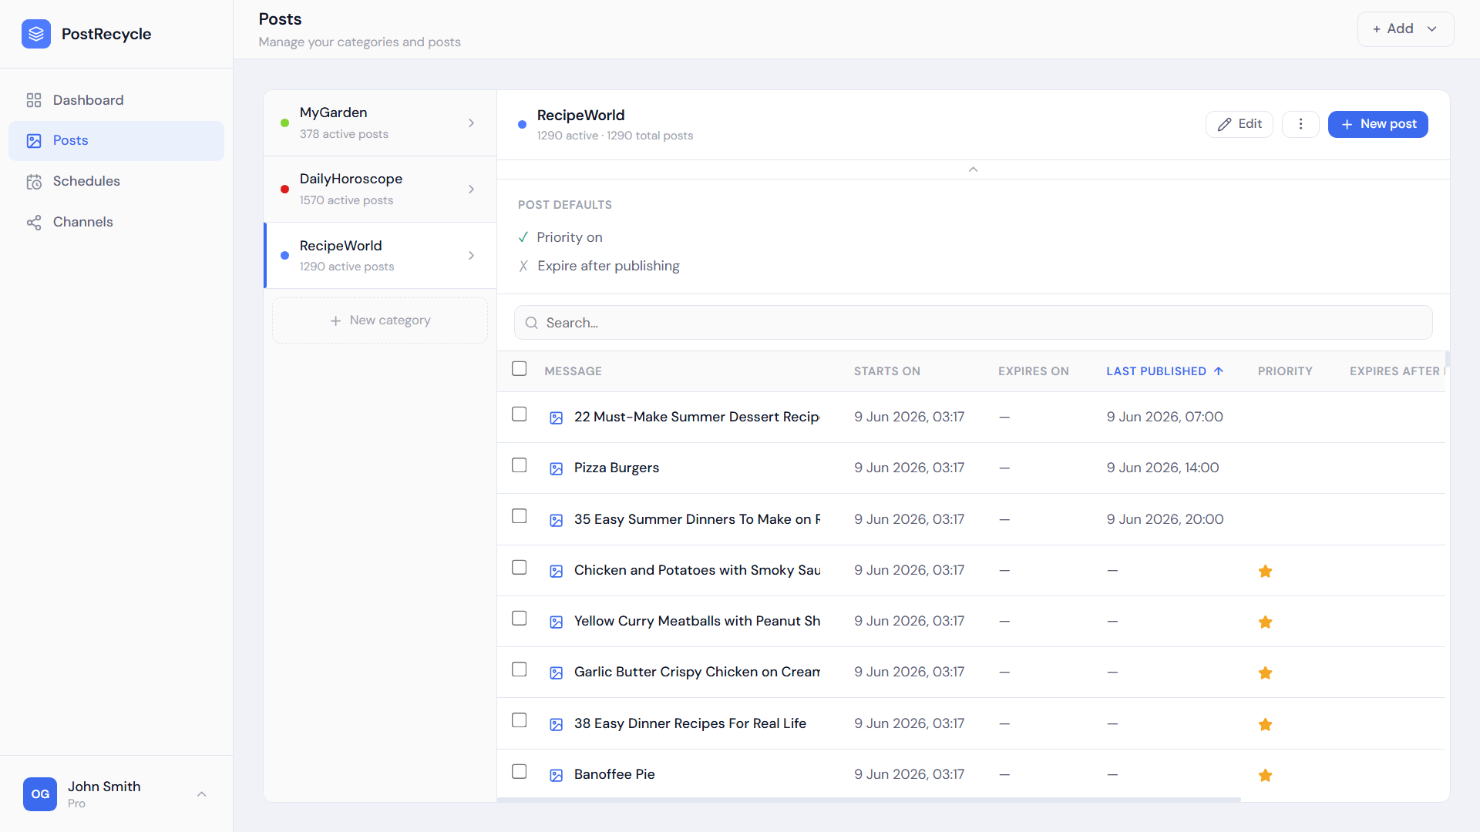This screenshot has height=832, width=1480.
Task: Collapse the Post Defaults section
Action: tap(973, 169)
